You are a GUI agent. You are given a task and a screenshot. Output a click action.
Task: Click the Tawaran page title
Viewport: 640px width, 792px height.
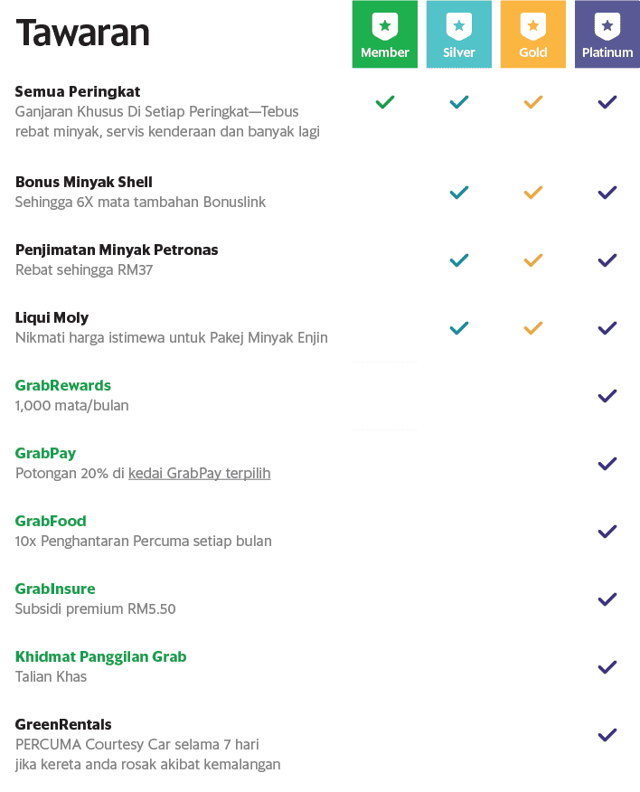tap(83, 33)
